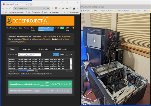Viewport: 151px width, 106px height.
Task: Click the CodeProject.AI nav link
Action: pos(12,28)
